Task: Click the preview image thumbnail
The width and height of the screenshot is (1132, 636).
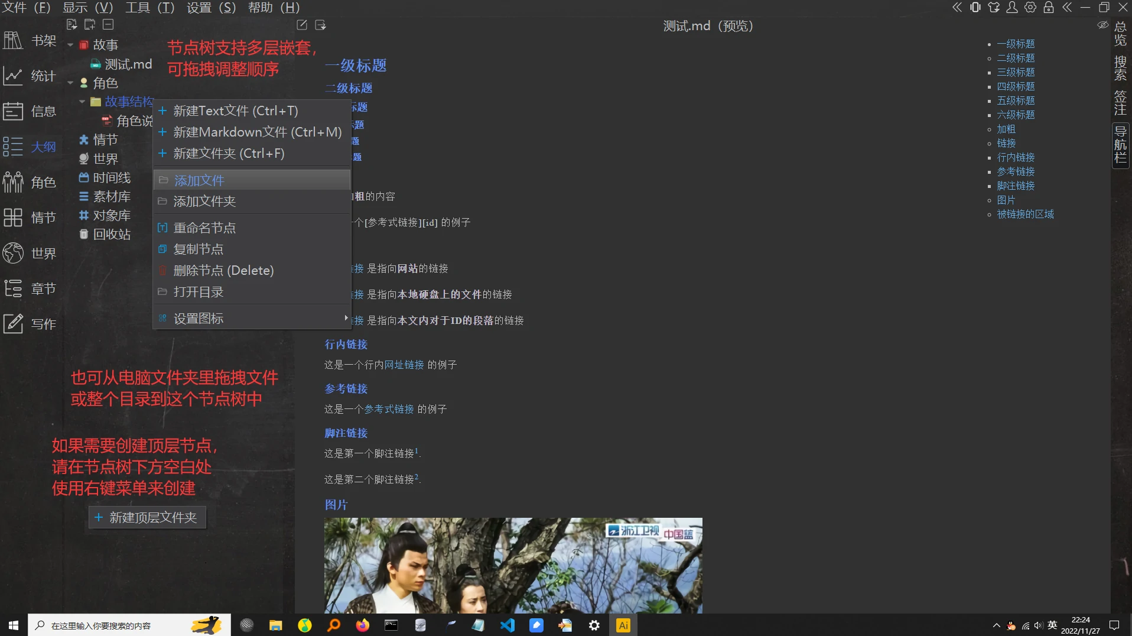Action: (x=513, y=566)
